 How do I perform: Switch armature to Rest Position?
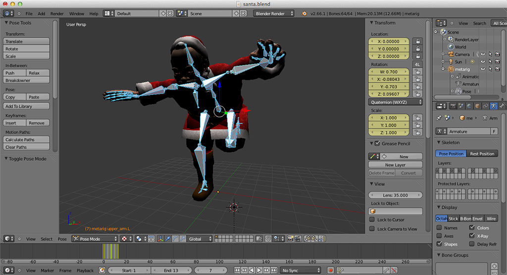pos(482,154)
